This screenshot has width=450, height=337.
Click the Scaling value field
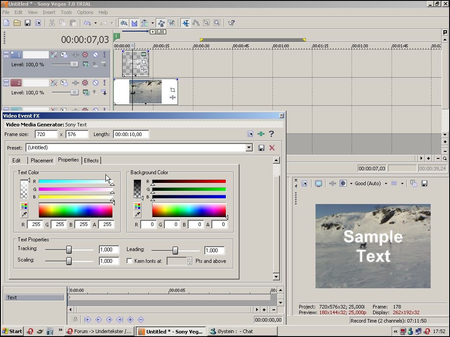tap(109, 261)
